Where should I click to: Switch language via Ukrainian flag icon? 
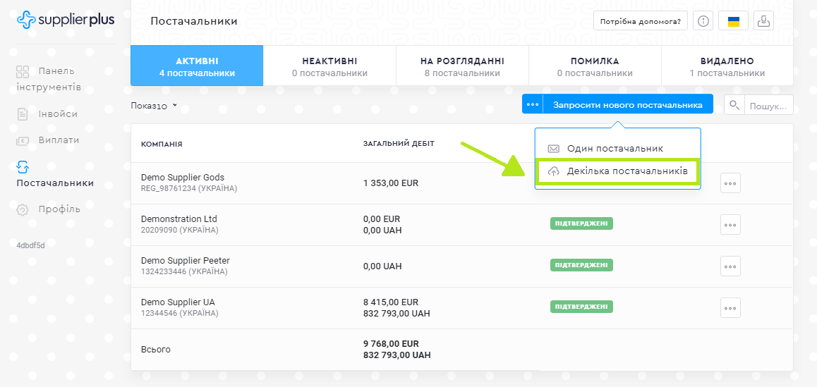click(733, 21)
